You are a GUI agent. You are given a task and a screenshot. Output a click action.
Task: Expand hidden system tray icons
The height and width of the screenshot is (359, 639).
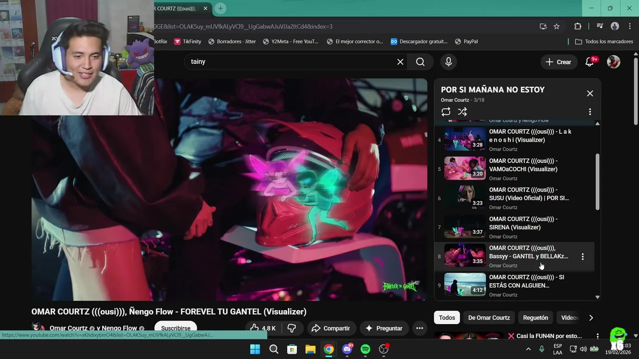click(528, 349)
